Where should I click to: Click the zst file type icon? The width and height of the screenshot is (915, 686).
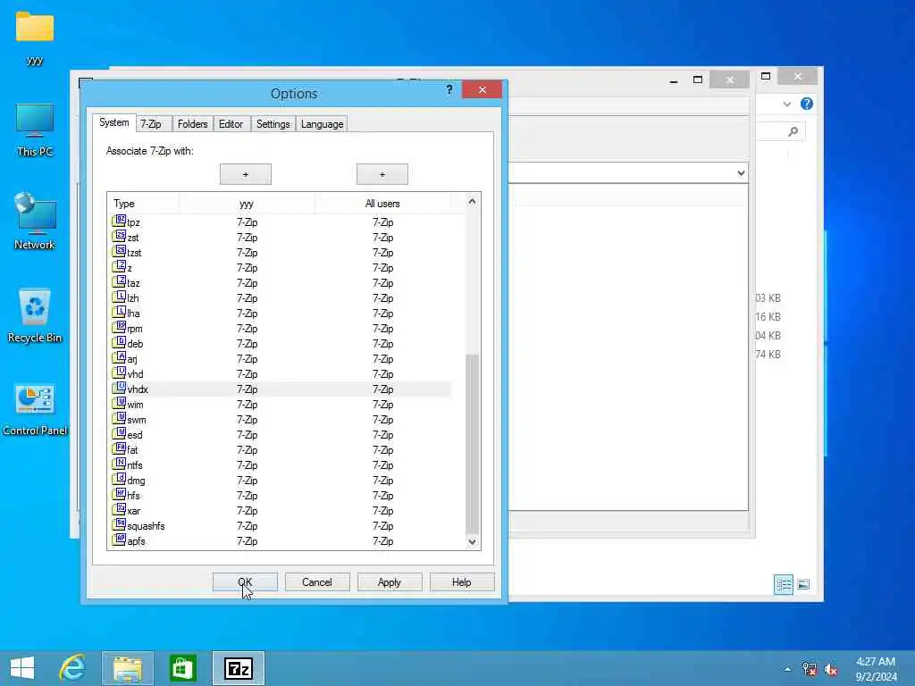coord(119,237)
